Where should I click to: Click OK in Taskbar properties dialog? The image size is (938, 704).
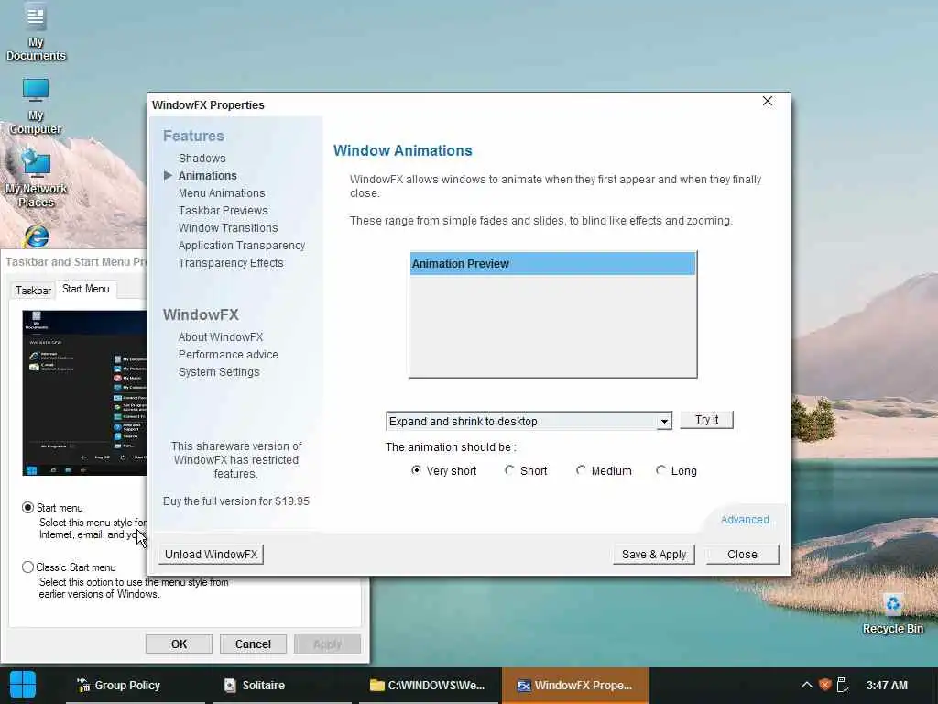179,644
